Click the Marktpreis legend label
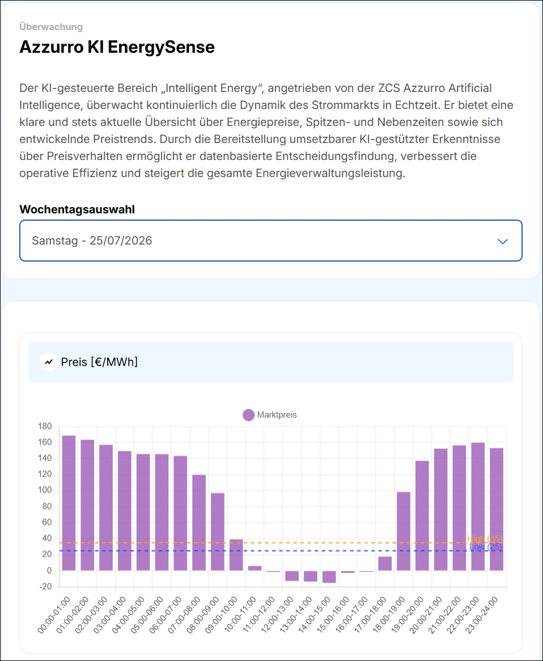The width and height of the screenshot is (543, 661). [x=277, y=415]
